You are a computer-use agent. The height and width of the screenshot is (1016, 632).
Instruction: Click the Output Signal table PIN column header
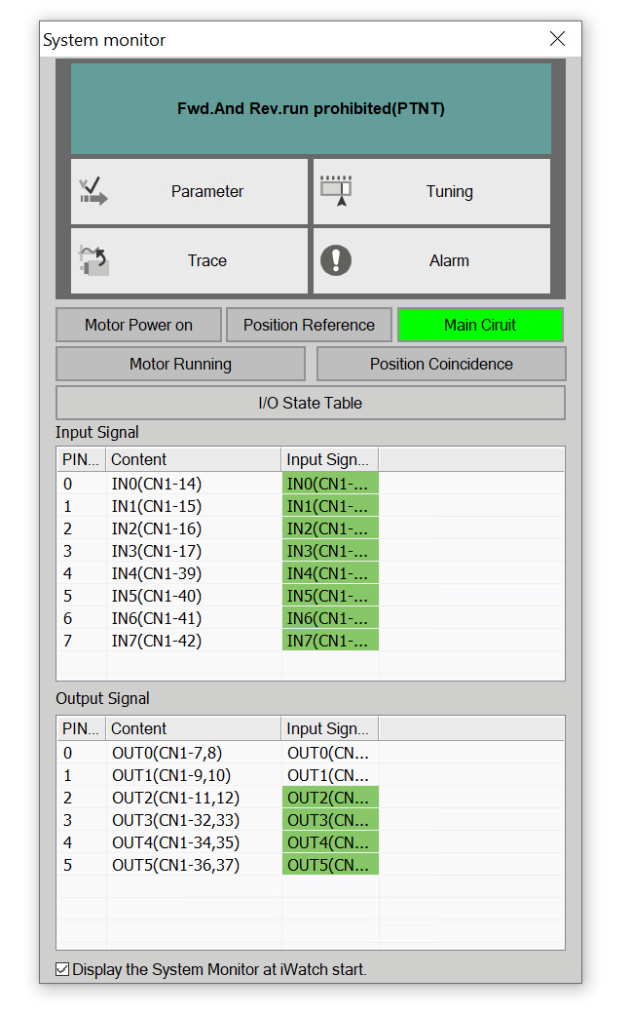coord(80,728)
